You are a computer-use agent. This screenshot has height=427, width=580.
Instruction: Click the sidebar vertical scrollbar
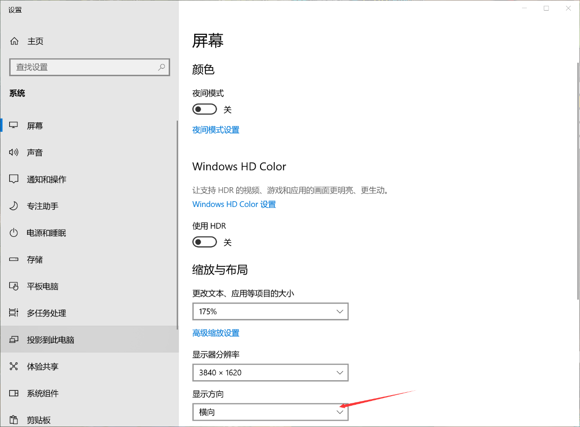coord(177,224)
